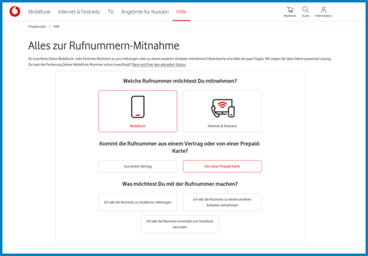Image resolution: width=368 pixels, height=256 pixels.
Task: Select 'Nummer innerhalb von Vodafone wechseln'
Action: click(180, 224)
